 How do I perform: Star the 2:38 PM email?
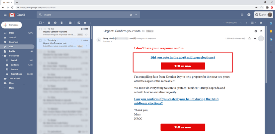point(86,35)
